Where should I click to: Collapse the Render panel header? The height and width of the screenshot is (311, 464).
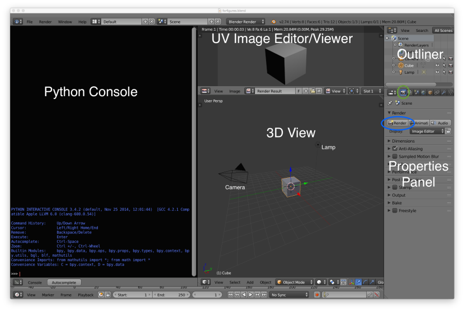click(x=420, y=113)
